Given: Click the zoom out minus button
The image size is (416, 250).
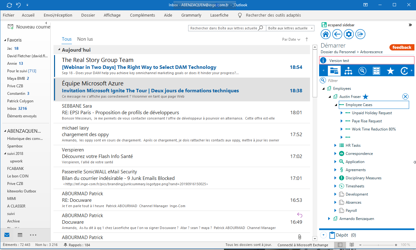Looking at the screenshot, I should [x=360, y=245].
